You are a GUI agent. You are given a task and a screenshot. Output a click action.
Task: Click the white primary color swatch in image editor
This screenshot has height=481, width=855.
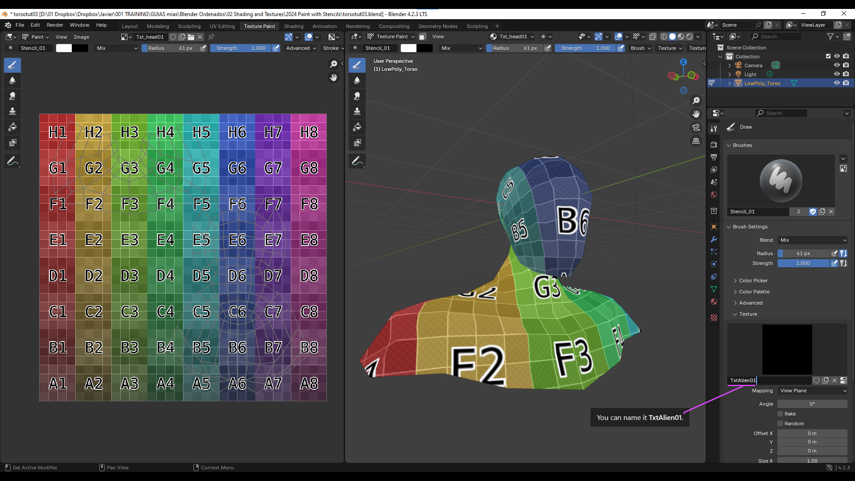64,48
